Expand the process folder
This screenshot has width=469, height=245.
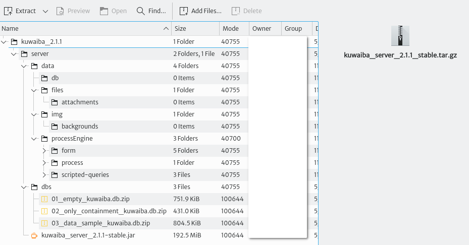click(44, 163)
